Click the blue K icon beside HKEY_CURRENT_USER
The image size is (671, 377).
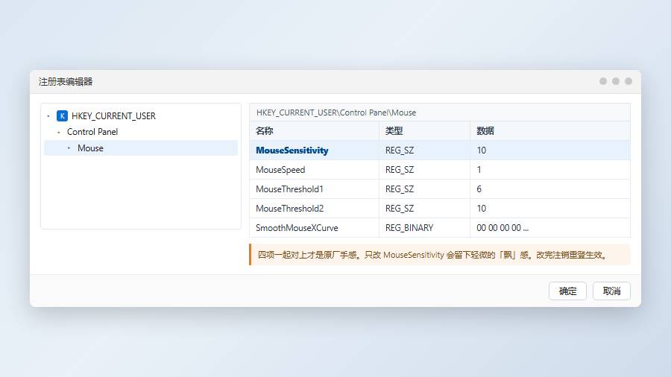pos(62,115)
